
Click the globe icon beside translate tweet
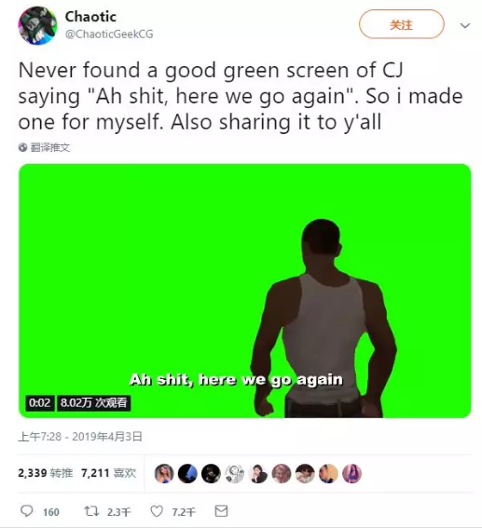(22, 147)
